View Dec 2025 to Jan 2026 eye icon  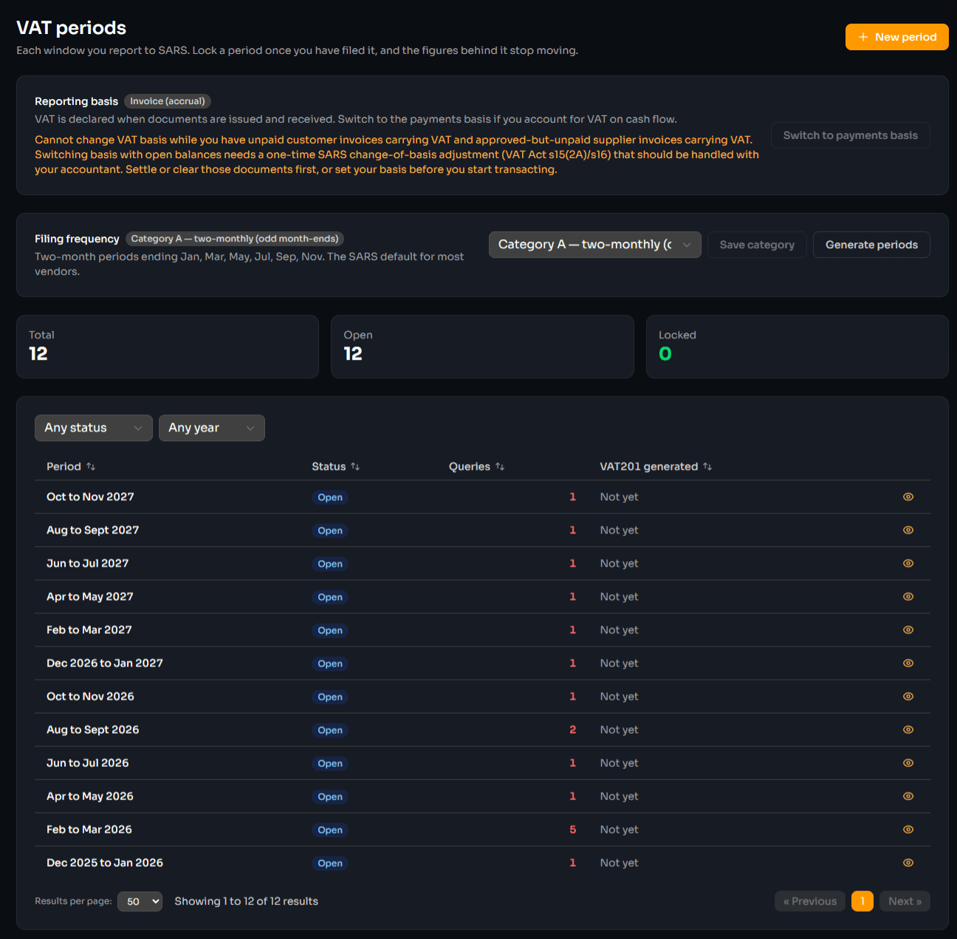click(x=908, y=863)
